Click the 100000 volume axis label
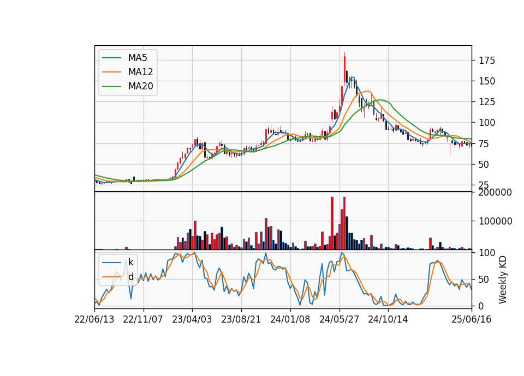 495,221
